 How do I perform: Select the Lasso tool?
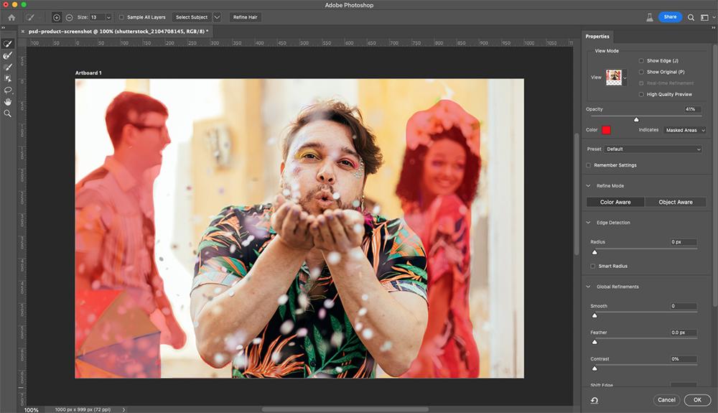(x=8, y=91)
